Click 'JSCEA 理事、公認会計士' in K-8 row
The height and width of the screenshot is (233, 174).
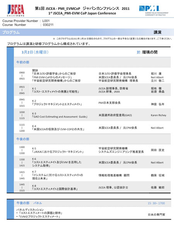[113, 188]
